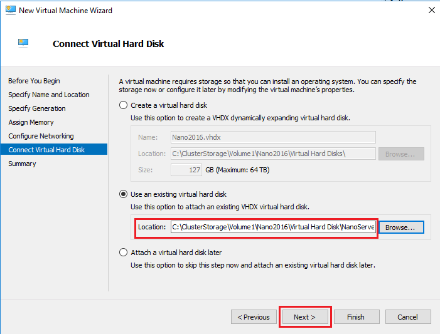The width and height of the screenshot is (440, 334).
Task: Open the 'Assign Memory' step
Action: (x=31, y=122)
